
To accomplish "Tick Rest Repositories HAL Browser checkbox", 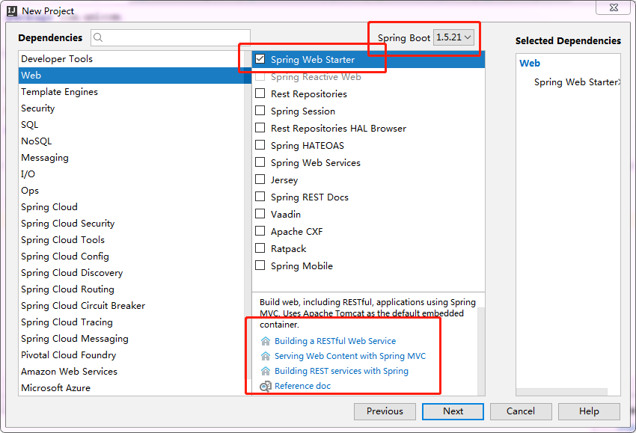I will pyautogui.click(x=260, y=128).
